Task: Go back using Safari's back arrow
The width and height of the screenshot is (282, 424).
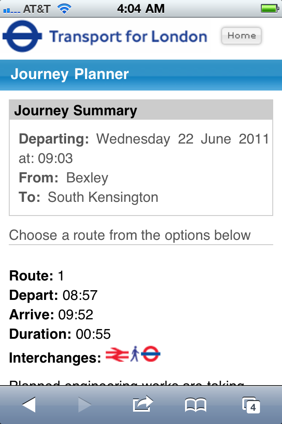Action: pos(29,404)
